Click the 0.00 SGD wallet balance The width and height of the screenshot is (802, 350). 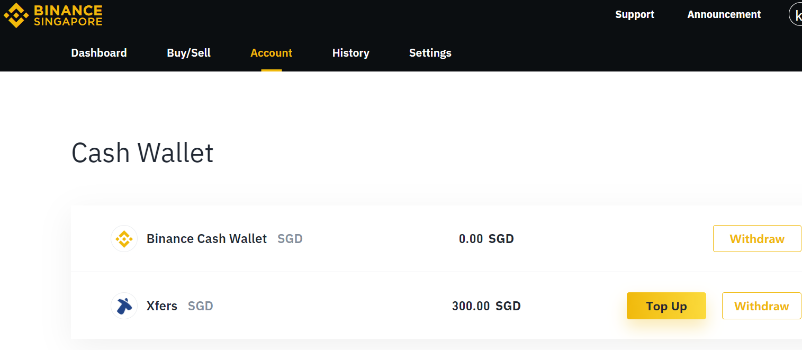point(486,239)
